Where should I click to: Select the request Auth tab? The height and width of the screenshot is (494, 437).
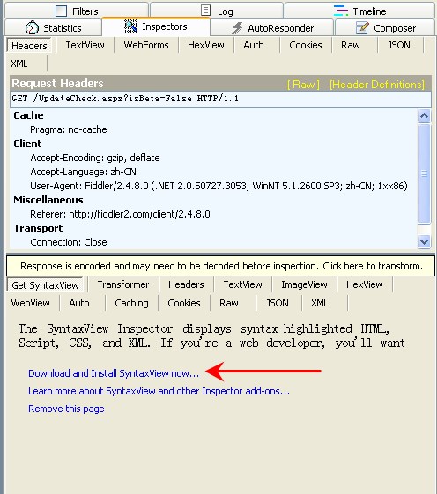coord(254,45)
